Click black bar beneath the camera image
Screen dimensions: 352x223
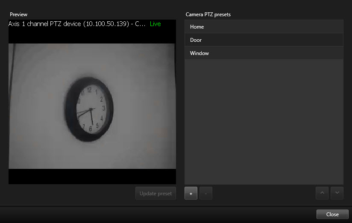pyautogui.click(x=92, y=176)
